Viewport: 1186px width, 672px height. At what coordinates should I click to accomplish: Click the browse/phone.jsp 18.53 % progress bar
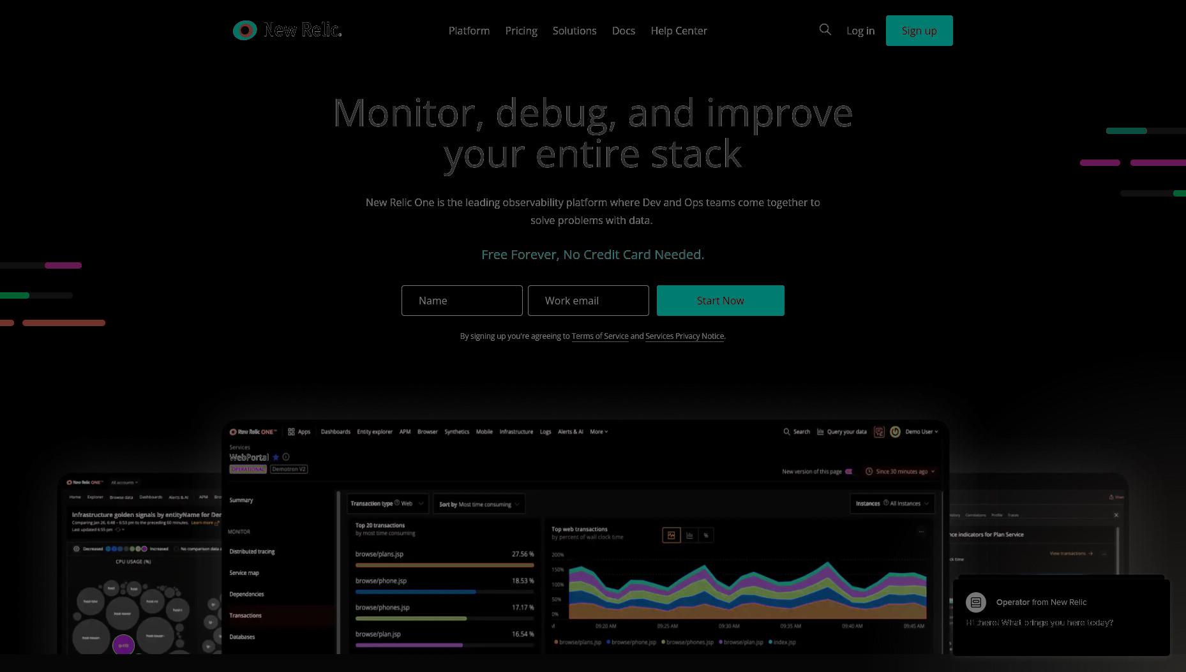pos(445,592)
